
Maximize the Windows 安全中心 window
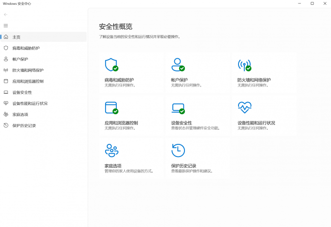pos(312,3)
